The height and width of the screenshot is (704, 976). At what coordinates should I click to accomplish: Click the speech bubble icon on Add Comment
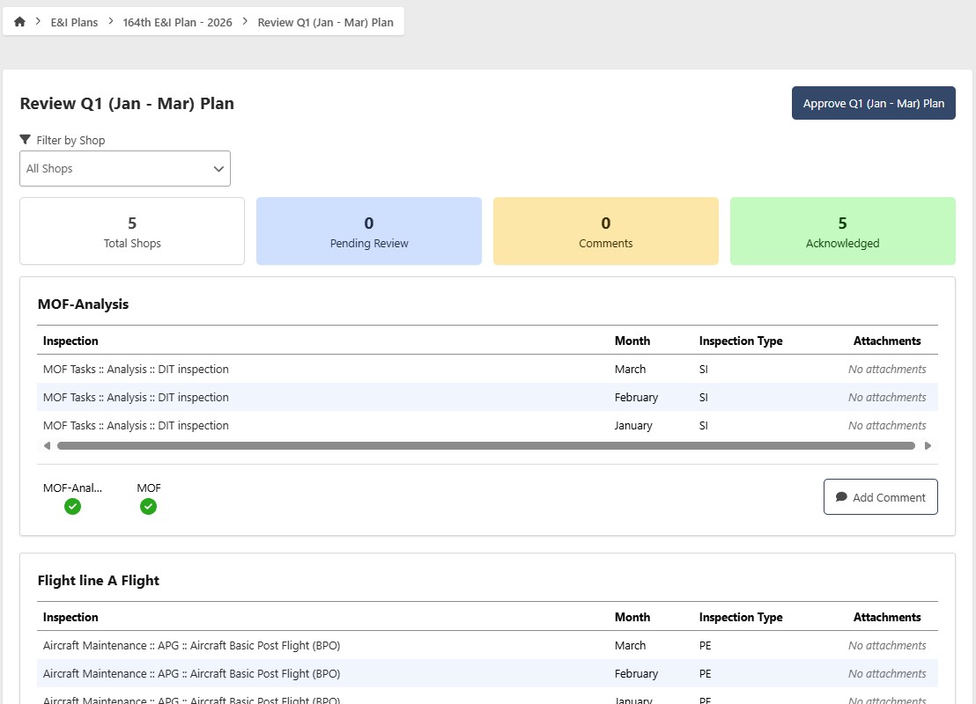[x=841, y=497]
